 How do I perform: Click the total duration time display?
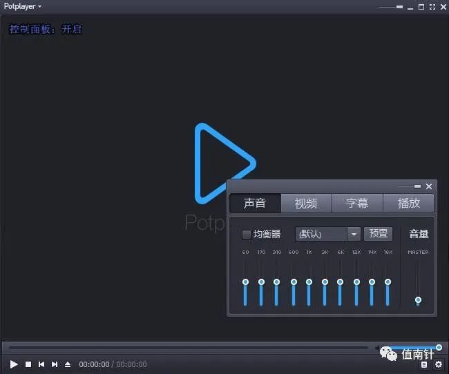coord(131,364)
